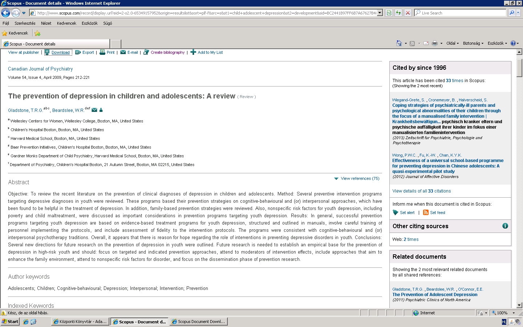Open the Biztonság dropdown menu
Image resolution: width=523 pixels, height=327 pixels.
473,43
